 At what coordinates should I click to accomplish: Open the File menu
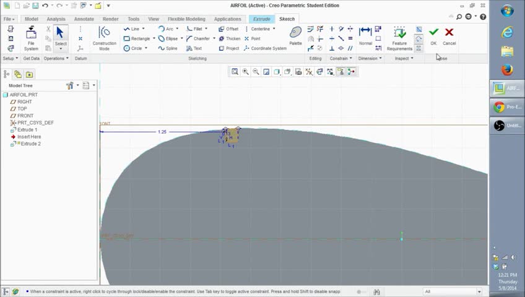pyautogui.click(x=9, y=19)
